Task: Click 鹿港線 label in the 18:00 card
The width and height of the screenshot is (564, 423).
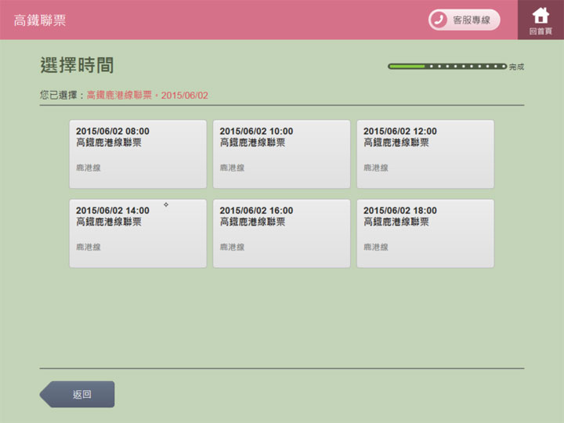Action: click(x=376, y=247)
